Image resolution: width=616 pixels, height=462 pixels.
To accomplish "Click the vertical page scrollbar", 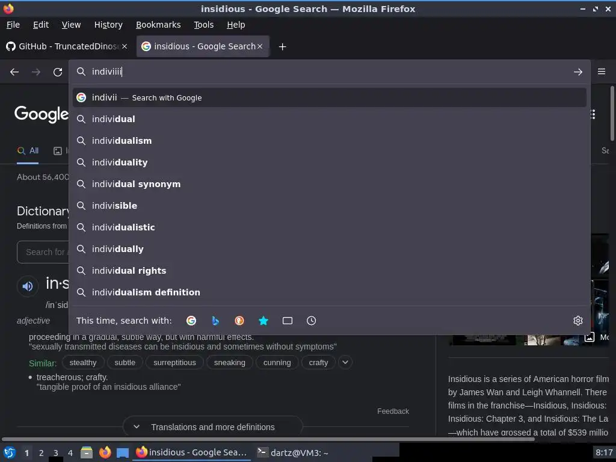I will (x=612, y=114).
